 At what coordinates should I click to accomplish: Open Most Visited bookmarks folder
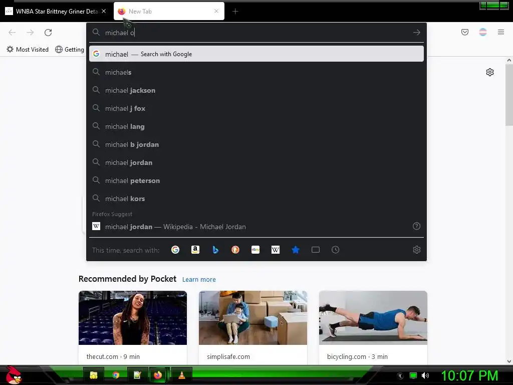[x=28, y=50]
